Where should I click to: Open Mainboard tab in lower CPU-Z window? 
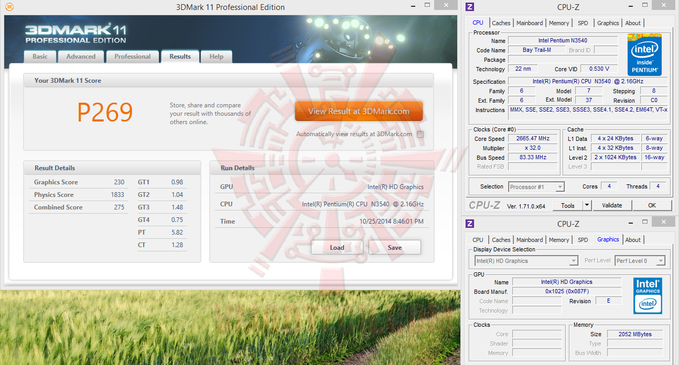530,240
